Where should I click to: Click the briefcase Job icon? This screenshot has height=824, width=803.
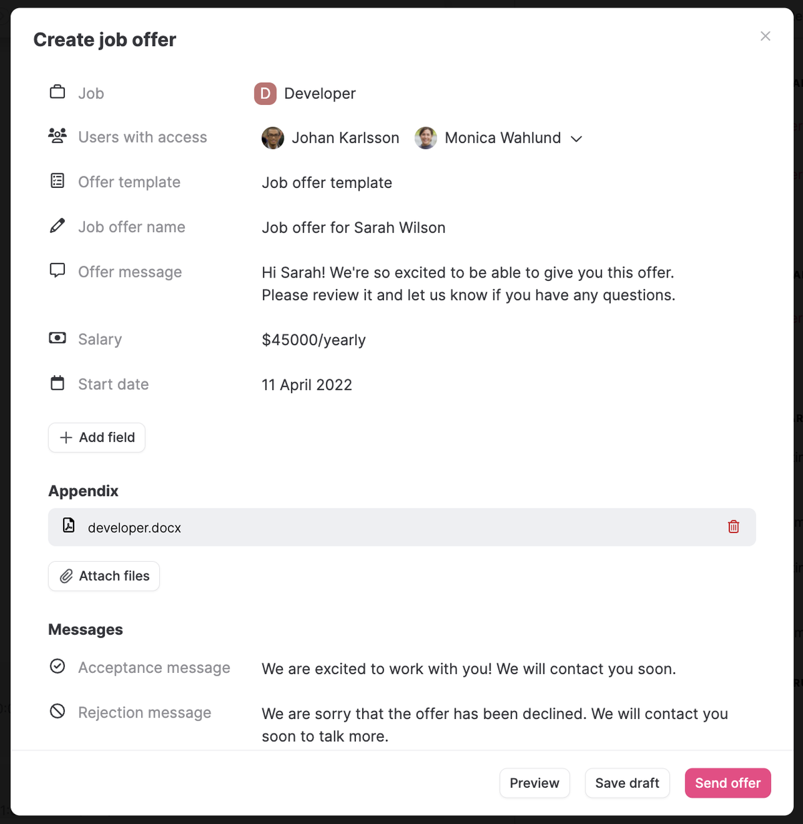click(58, 92)
